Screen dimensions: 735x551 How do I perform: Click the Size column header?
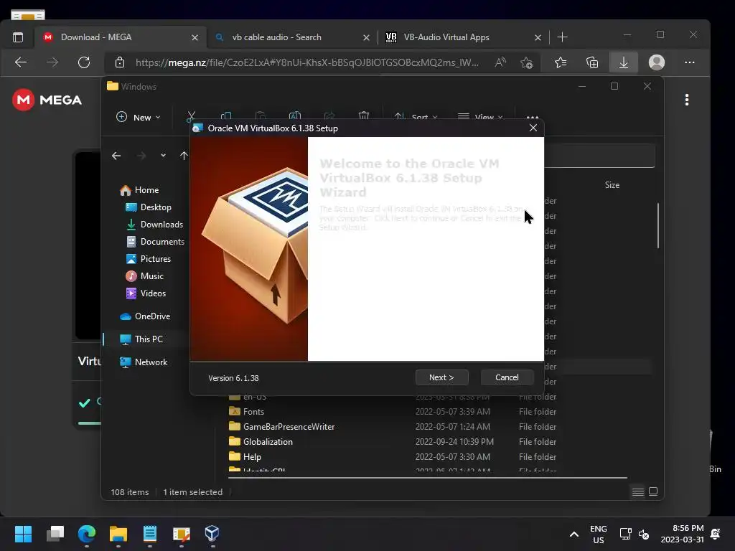(x=612, y=185)
